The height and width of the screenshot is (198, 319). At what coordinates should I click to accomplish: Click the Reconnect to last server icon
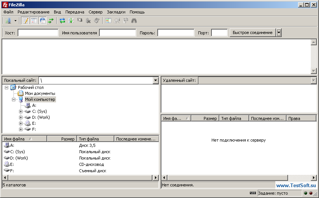click(97, 21)
